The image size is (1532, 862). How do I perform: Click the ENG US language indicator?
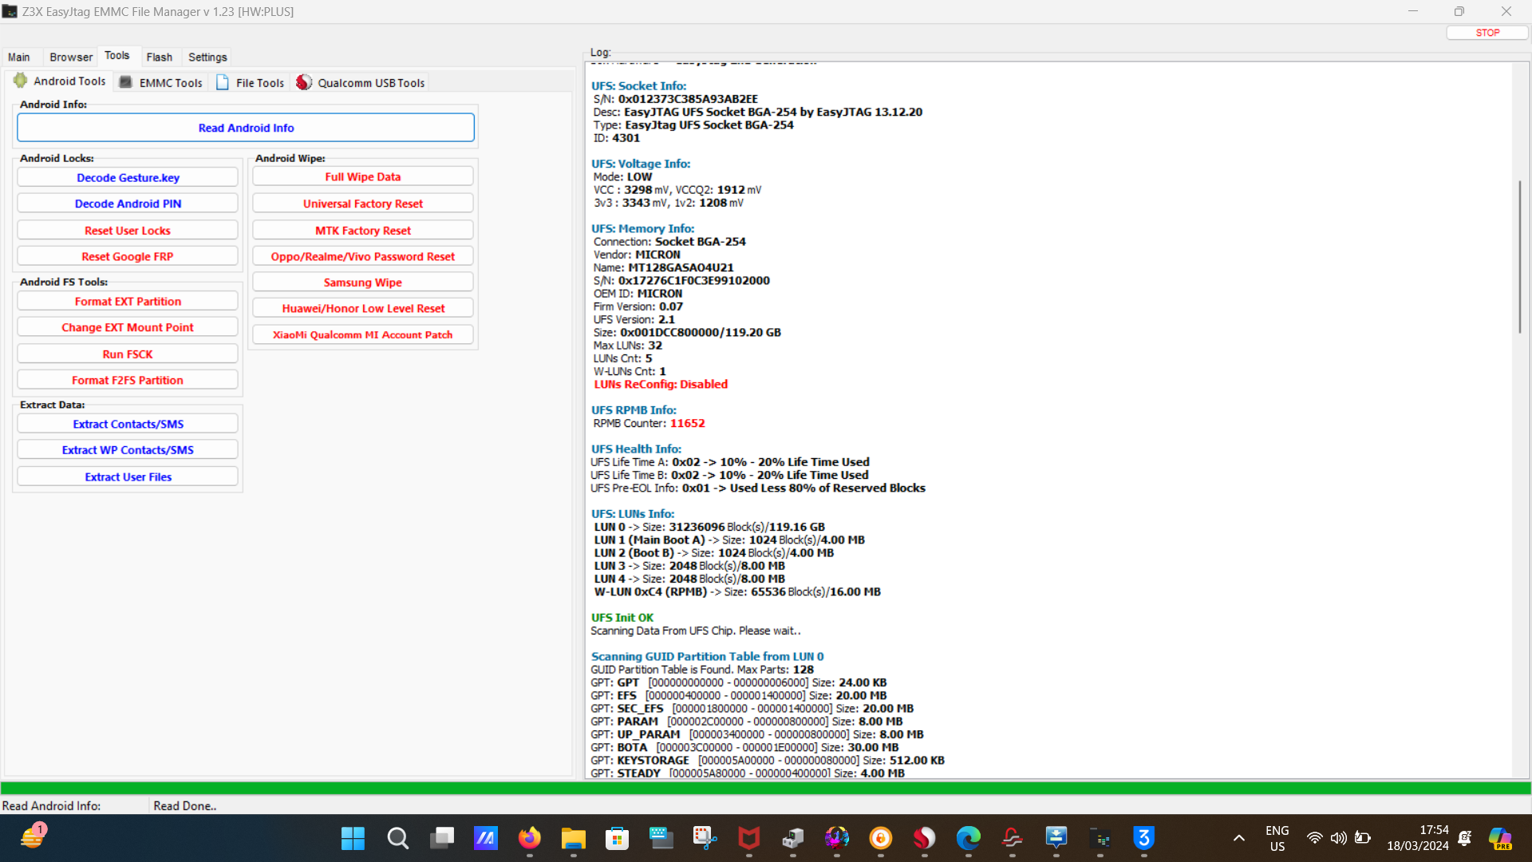[1277, 838]
